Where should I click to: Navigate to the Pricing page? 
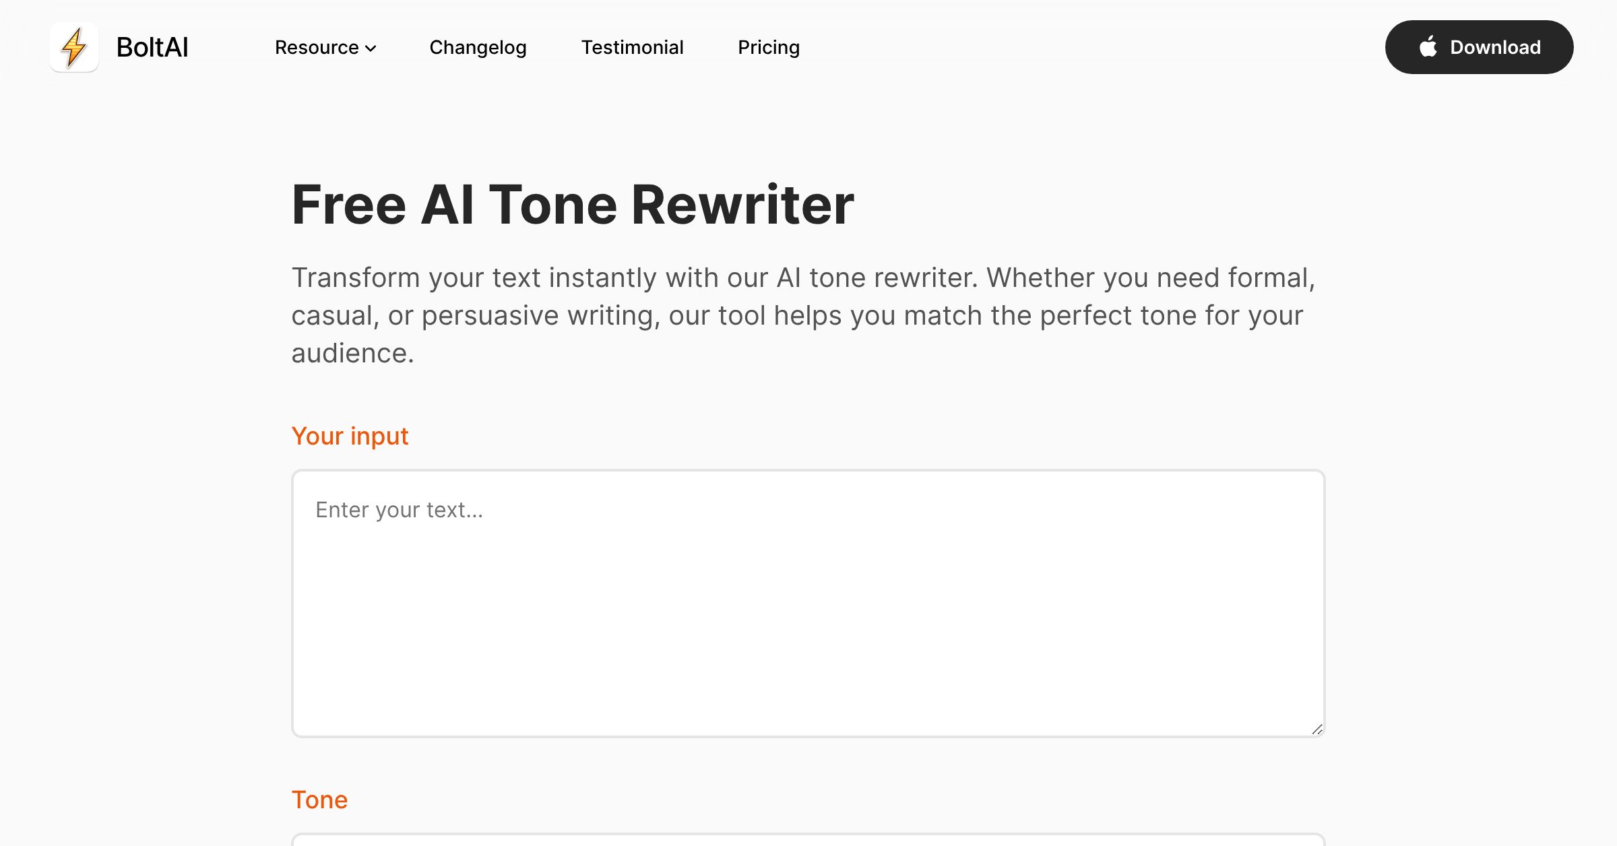(768, 47)
